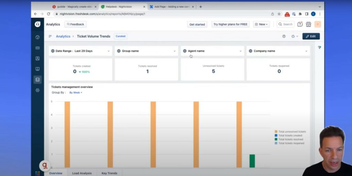Image resolution: width=352 pixels, height=176 pixels.
Task: Click the browser share icon
Action: point(272,14)
